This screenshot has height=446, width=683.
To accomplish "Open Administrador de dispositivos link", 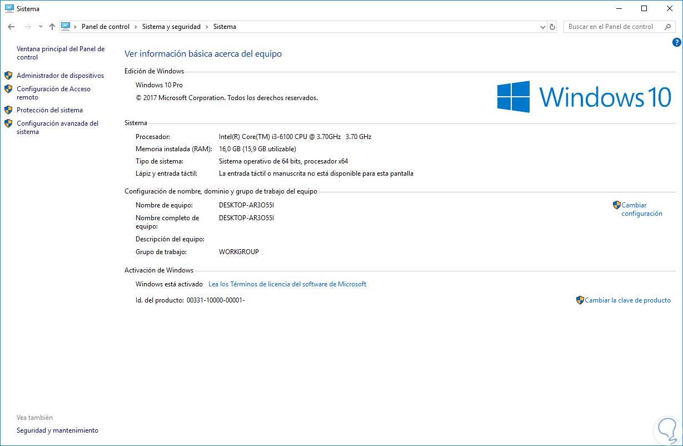I will tap(60, 76).
